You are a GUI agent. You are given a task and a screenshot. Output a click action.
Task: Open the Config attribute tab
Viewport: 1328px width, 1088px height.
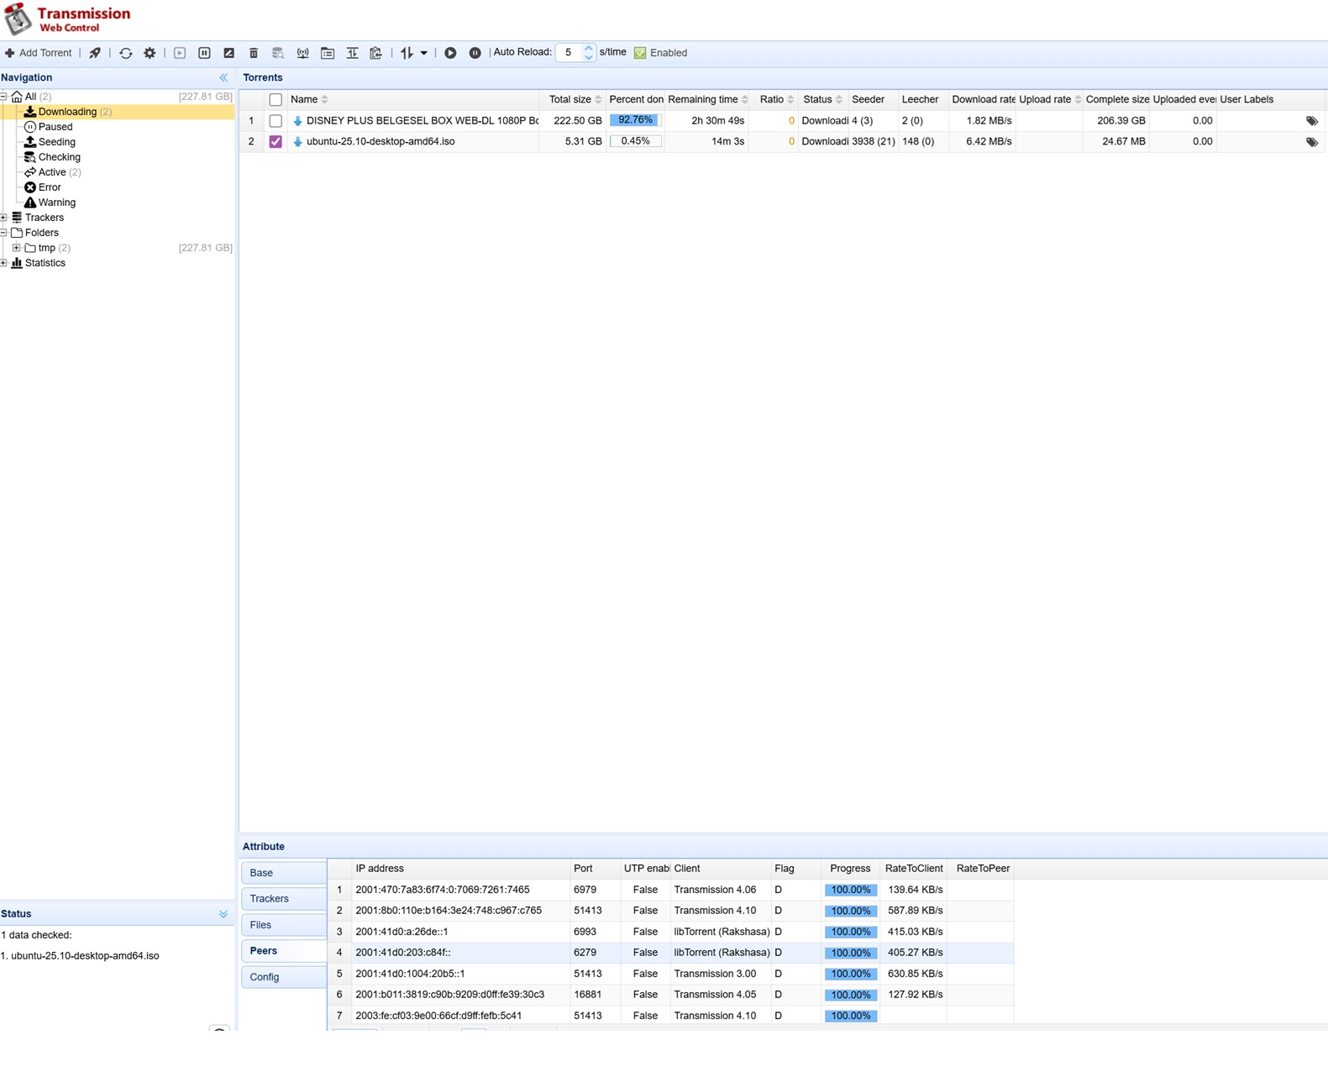click(284, 977)
